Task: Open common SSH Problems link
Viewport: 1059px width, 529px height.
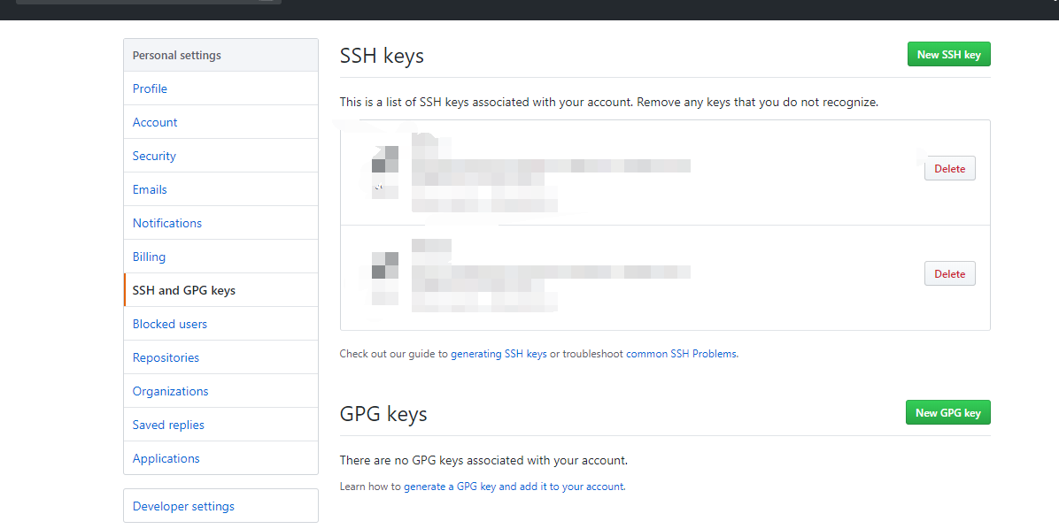Action: 682,354
